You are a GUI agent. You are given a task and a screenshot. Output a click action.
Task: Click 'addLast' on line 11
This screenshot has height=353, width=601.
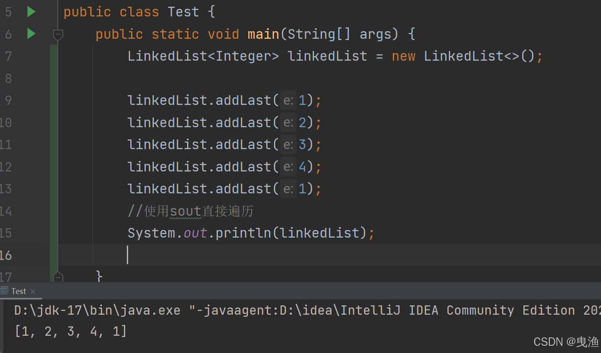(244, 144)
